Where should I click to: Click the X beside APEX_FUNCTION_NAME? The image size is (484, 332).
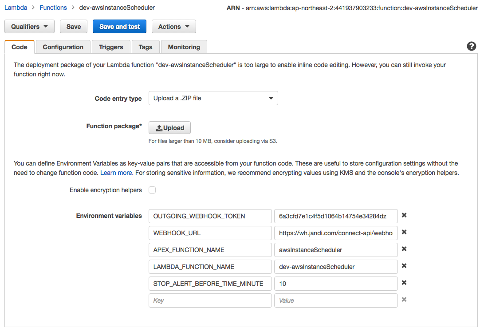pyautogui.click(x=404, y=249)
